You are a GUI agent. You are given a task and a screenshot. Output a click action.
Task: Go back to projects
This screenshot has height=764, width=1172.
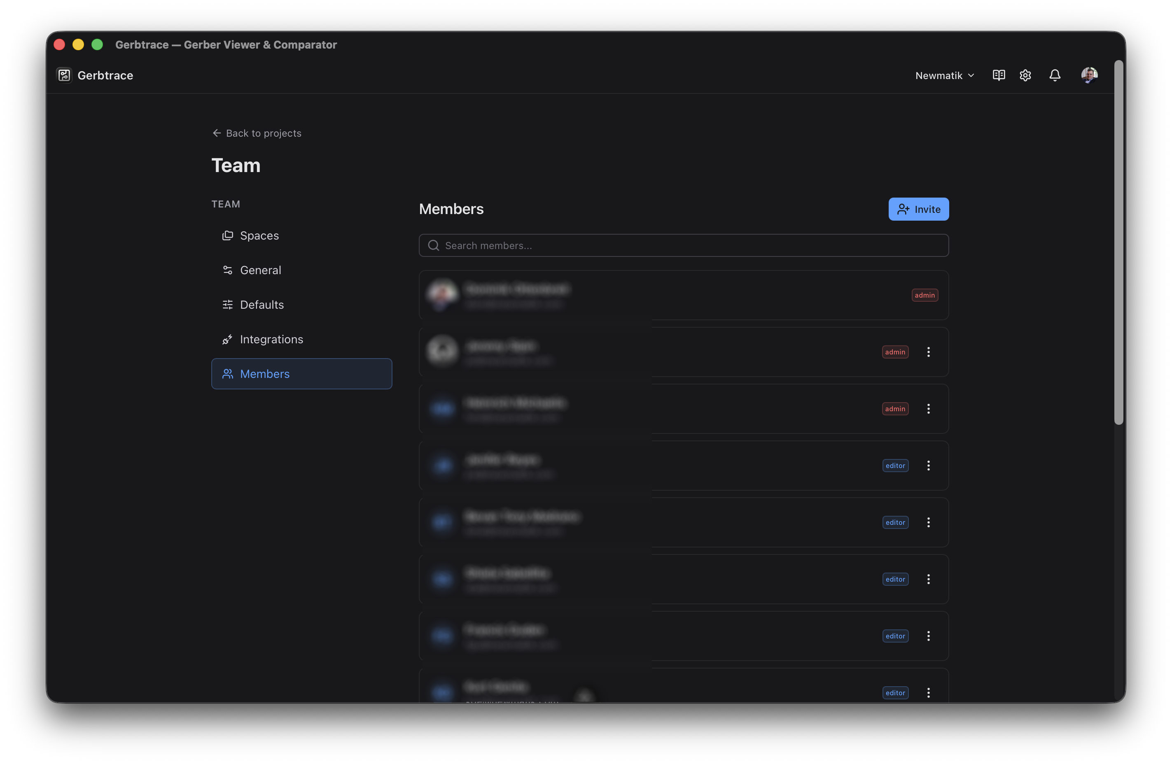pyautogui.click(x=257, y=133)
